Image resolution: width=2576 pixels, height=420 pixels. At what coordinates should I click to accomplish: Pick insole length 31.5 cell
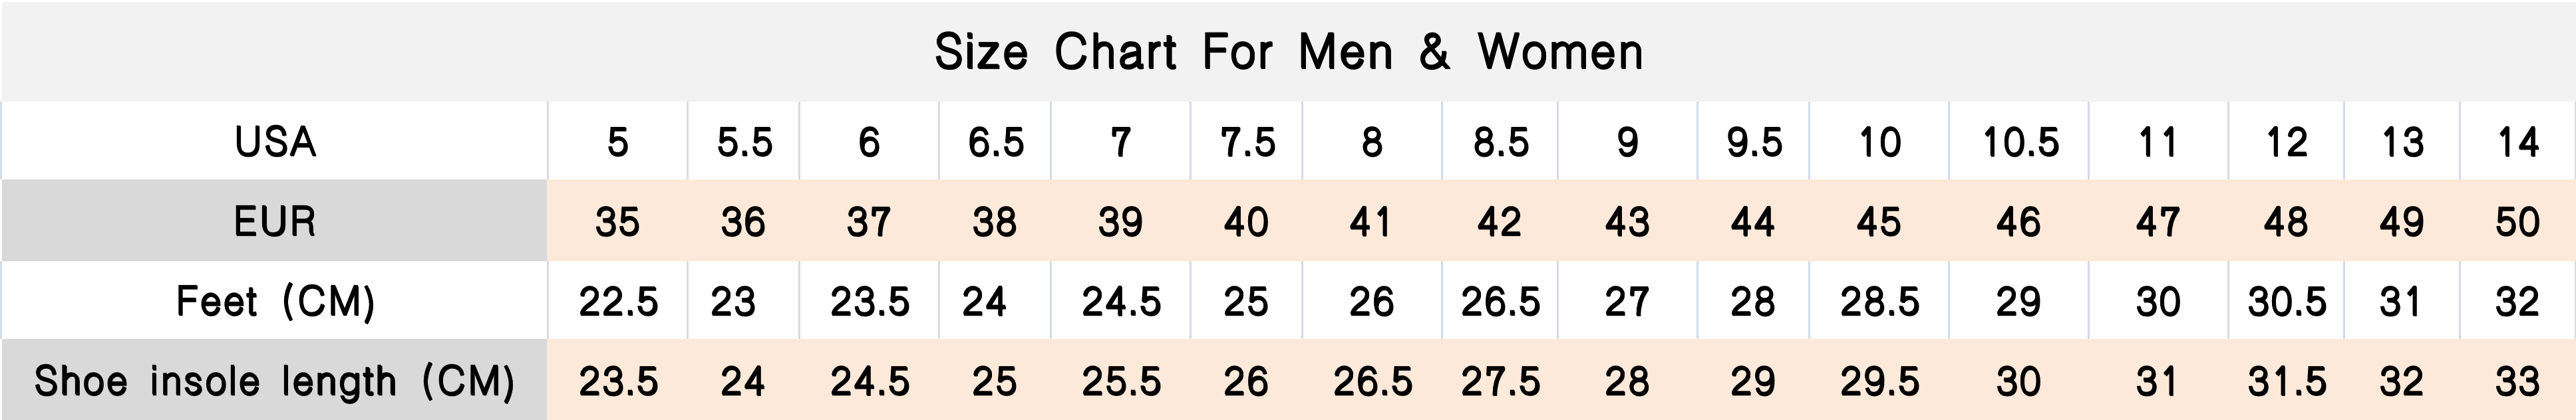coord(2287,381)
